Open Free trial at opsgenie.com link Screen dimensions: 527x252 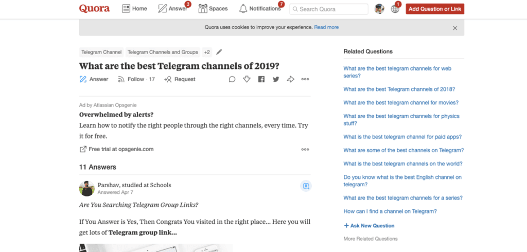click(116, 149)
